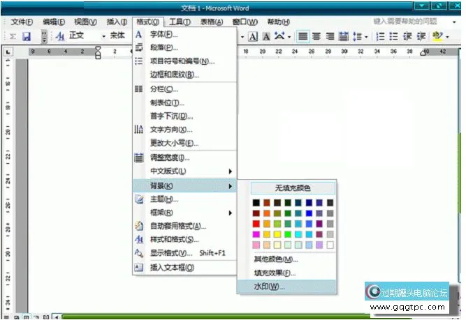
Task: Expand 背景(K) submenu
Action: [184, 186]
